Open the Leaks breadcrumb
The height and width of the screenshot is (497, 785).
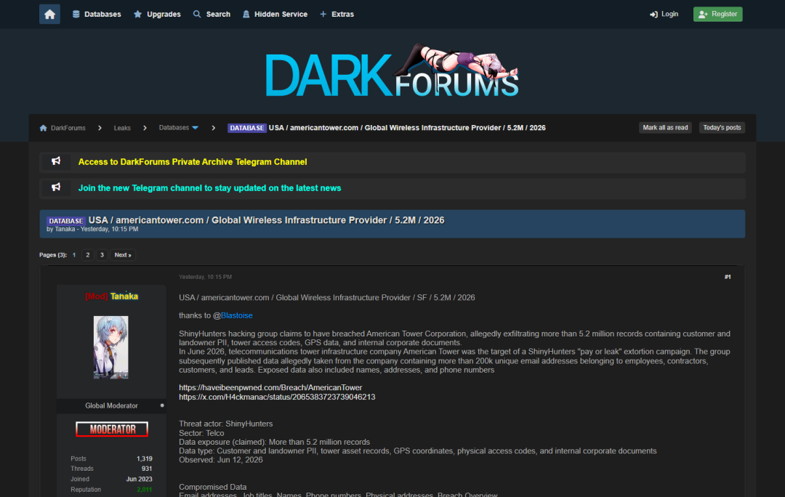pos(122,128)
